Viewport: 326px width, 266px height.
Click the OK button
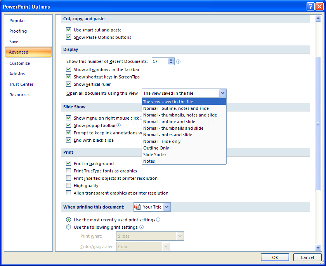click(275, 257)
